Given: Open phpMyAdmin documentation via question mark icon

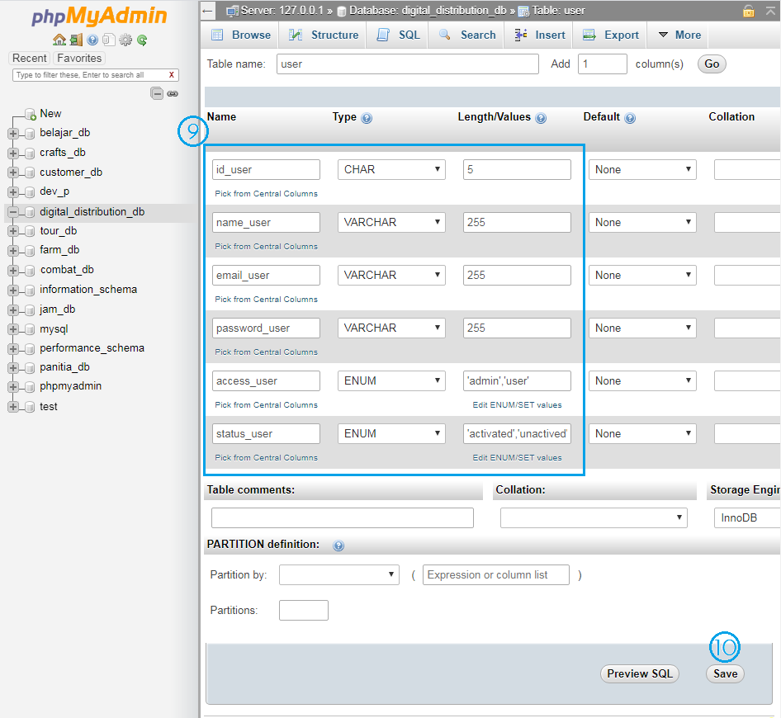Looking at the screenshot, I should coord(92,39).
